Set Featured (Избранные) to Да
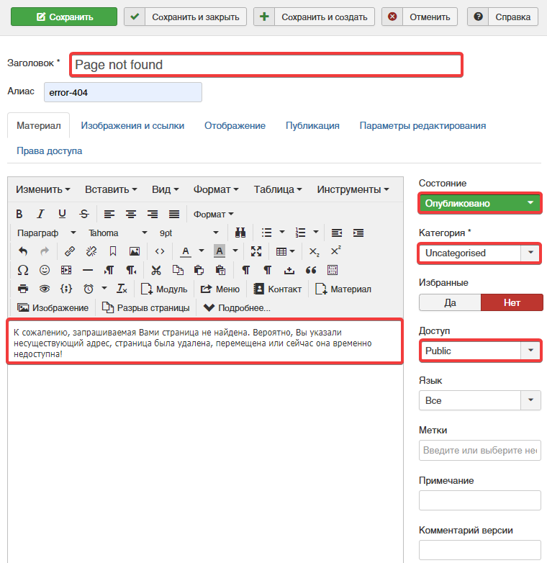Image resolution: width=547 pixels, height=563 pixels. click(450, 302)
